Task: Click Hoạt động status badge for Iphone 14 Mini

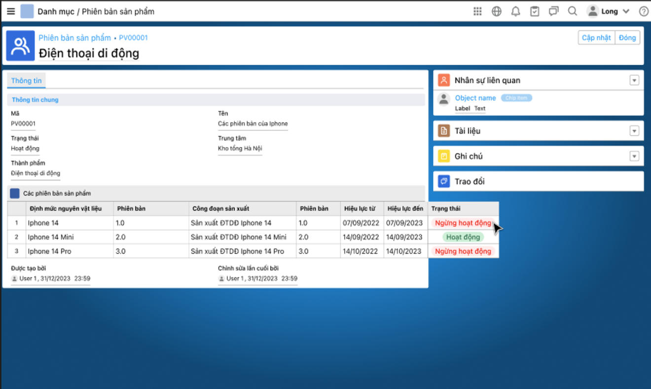Action: click(463, 237)
